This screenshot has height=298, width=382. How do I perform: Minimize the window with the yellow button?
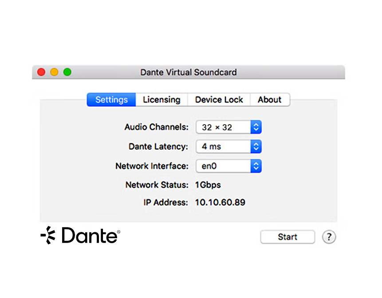click(54, 72)
